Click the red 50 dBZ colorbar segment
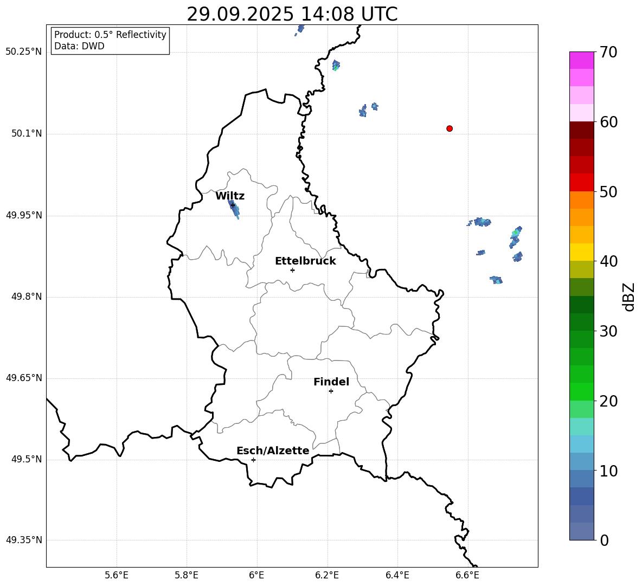Viewport: 642px width, 586px height. pyautogui.click(x=581, y=183)
